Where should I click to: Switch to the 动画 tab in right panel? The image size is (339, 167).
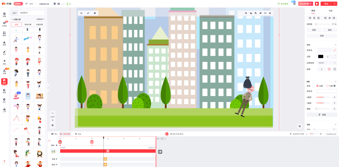330,11
